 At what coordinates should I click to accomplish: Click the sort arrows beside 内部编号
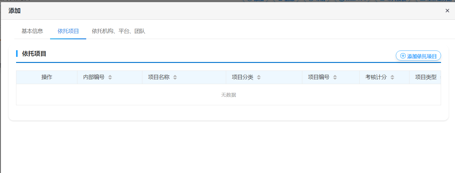coord(110,77)
